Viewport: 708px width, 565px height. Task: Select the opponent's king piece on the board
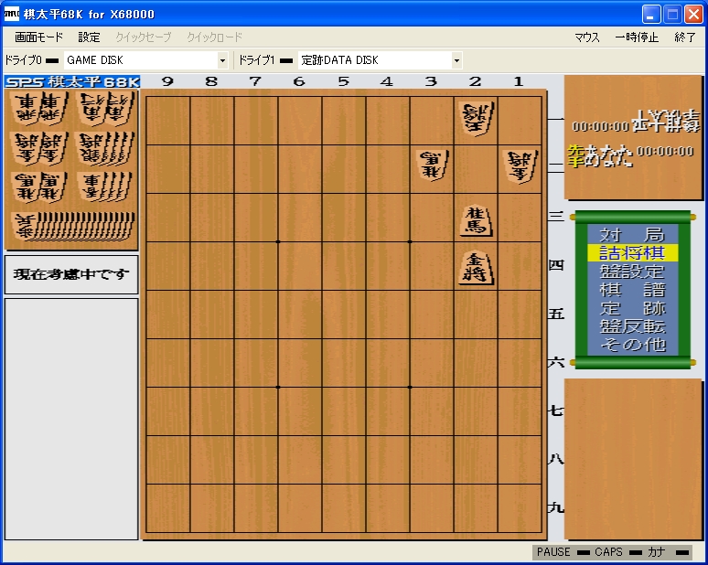pos(476,119)
